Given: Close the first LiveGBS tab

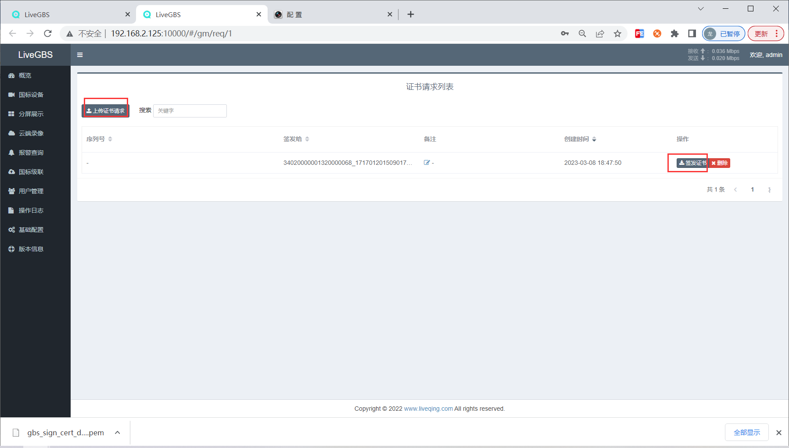Looking at the screenshot, I should [x=128, y=14].
